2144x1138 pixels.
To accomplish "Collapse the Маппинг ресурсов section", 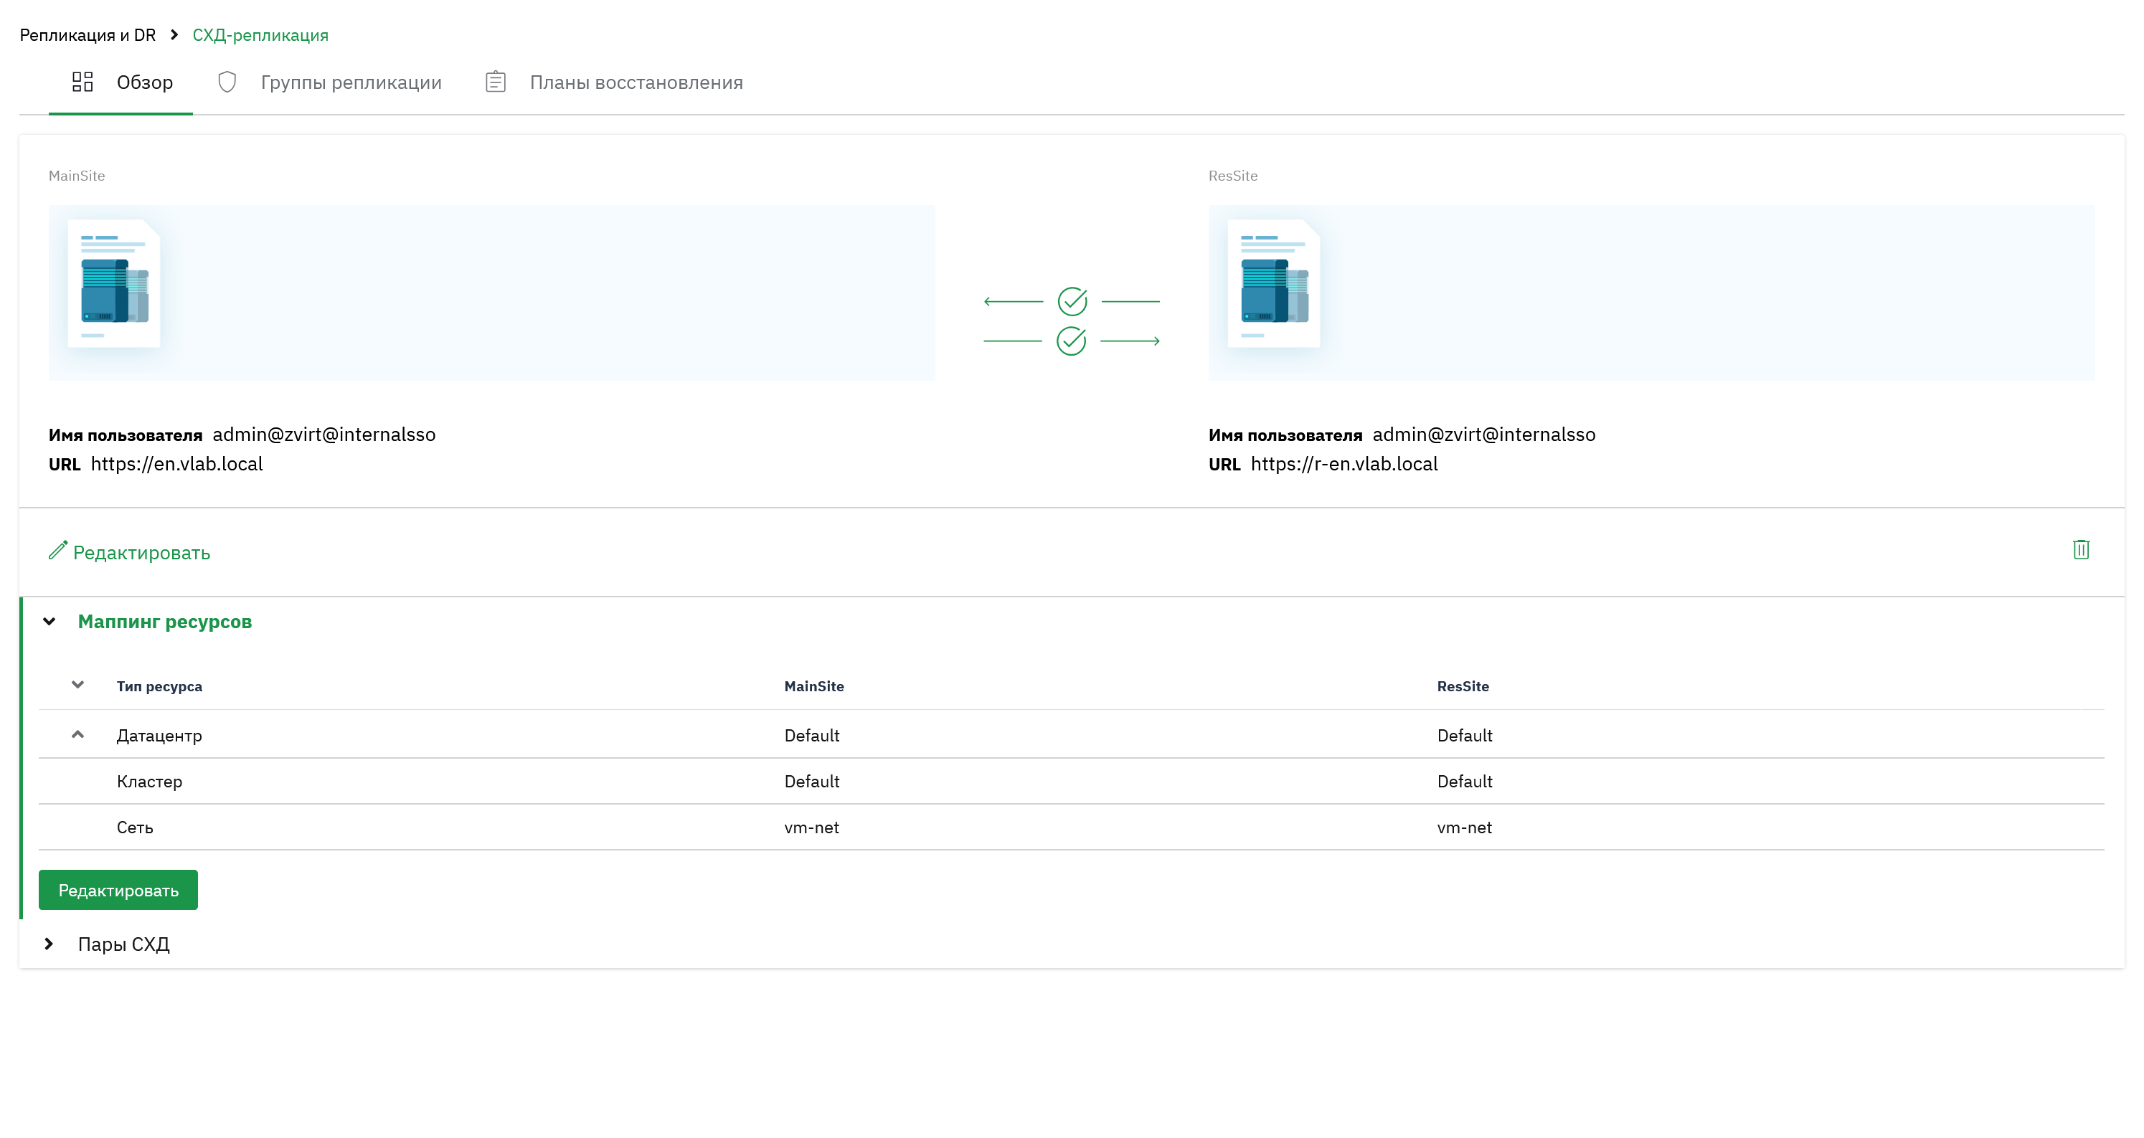I will (x=49, y=622).
